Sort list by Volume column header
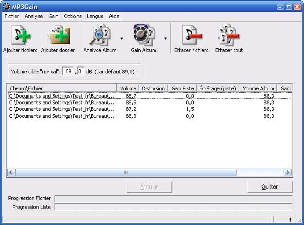The width and height of the screenshot is (304, 225). [x=127, y=88]
